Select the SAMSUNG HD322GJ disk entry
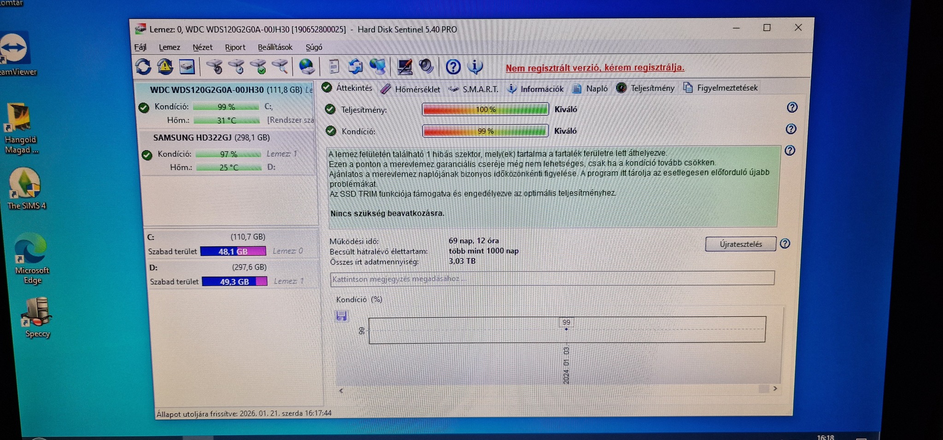The height and width of the screenshot is (440, 943). coord(228,152)
